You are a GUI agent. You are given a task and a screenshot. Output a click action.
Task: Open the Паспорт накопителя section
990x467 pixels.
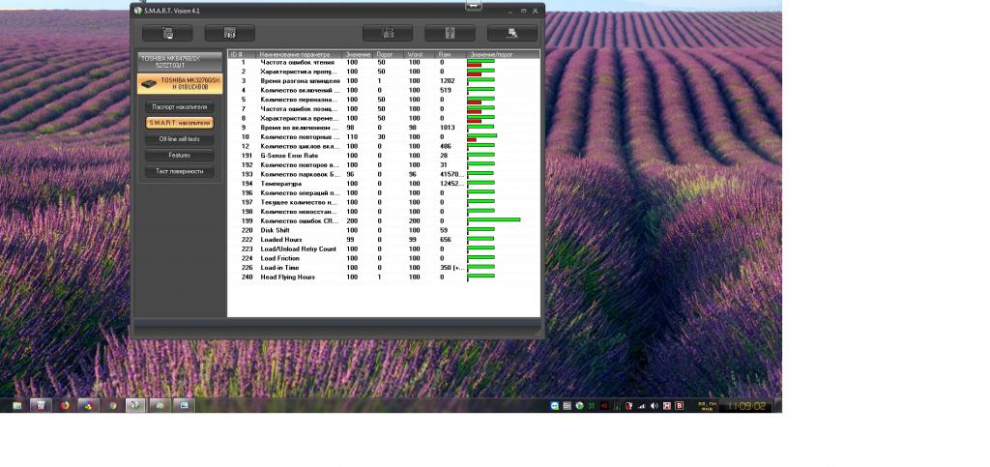point(179,106)
